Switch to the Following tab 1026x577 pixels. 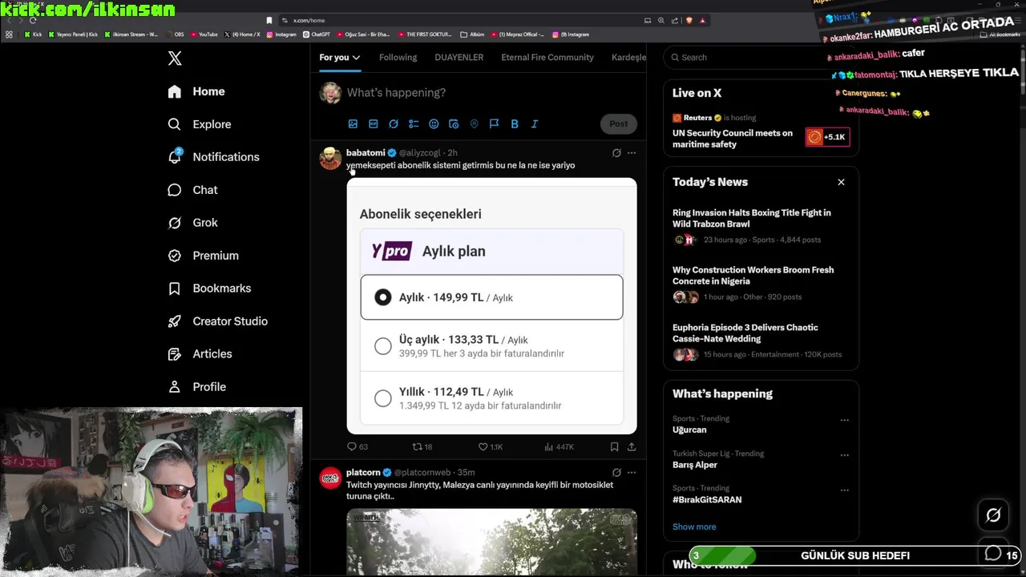398,58
